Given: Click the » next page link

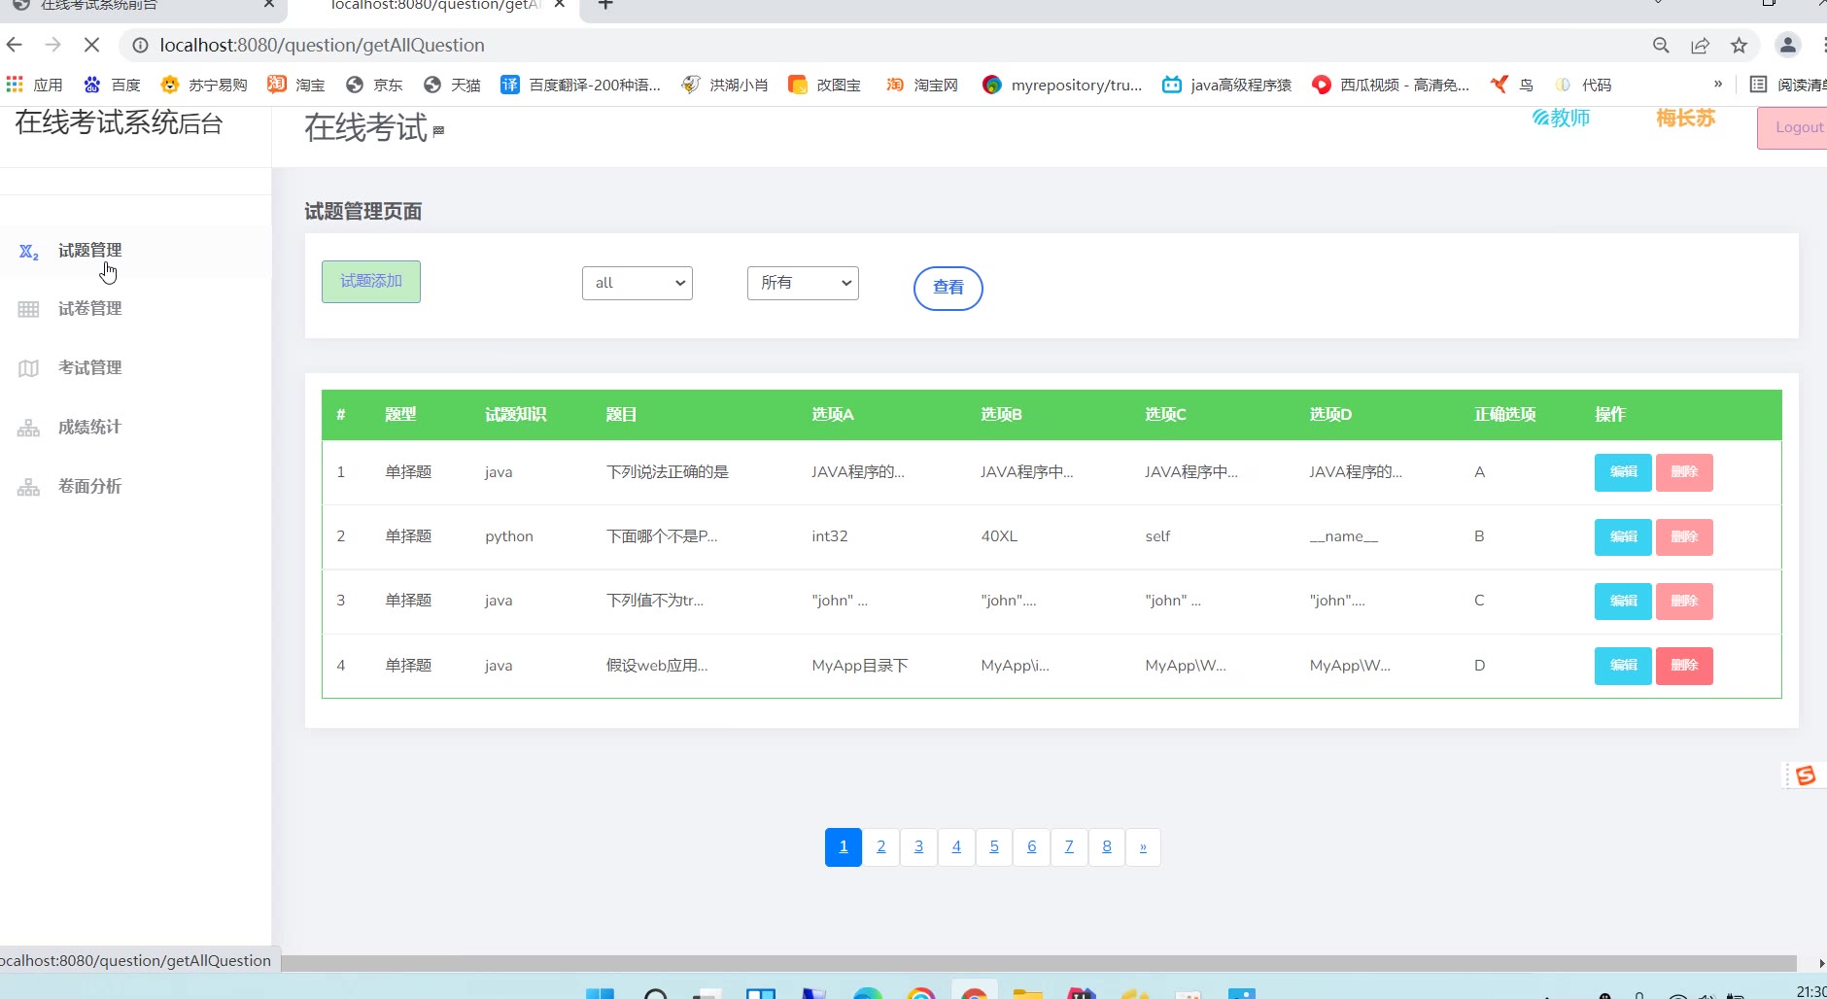Looking at the screenshot, I should 1143,847.
